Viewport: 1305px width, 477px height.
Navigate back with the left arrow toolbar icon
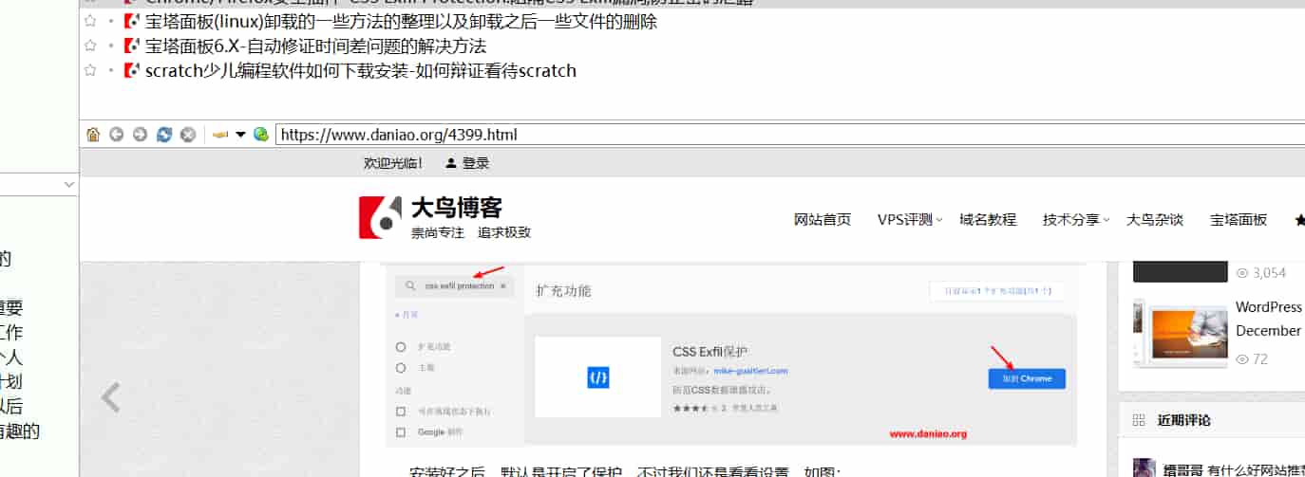pos(117,135)
